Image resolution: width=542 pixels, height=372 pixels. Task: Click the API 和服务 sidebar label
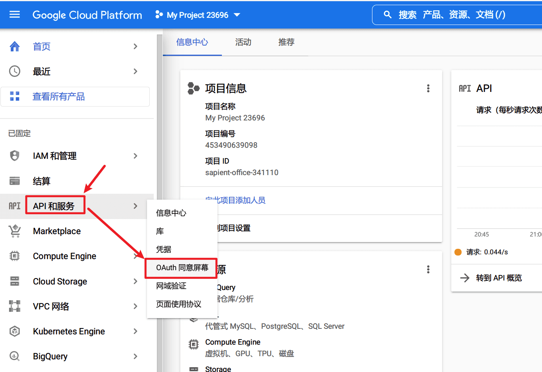click(54, 206)
